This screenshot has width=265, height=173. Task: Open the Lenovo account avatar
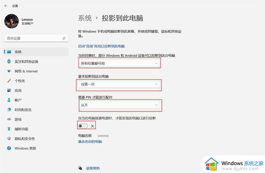11,21
